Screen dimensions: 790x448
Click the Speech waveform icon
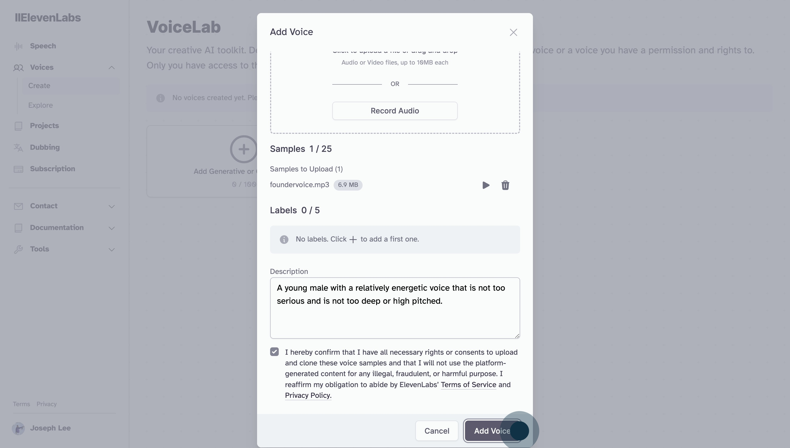pos(19,46)
